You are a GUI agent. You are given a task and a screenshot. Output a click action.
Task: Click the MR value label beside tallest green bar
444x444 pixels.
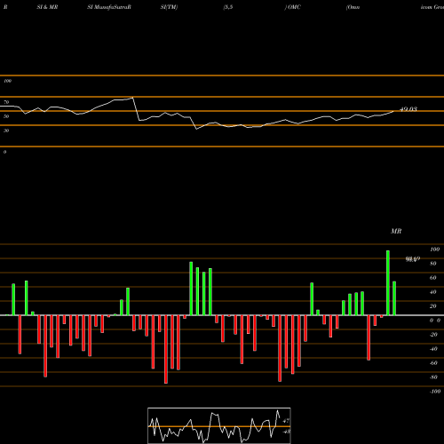tap(413, 259)
